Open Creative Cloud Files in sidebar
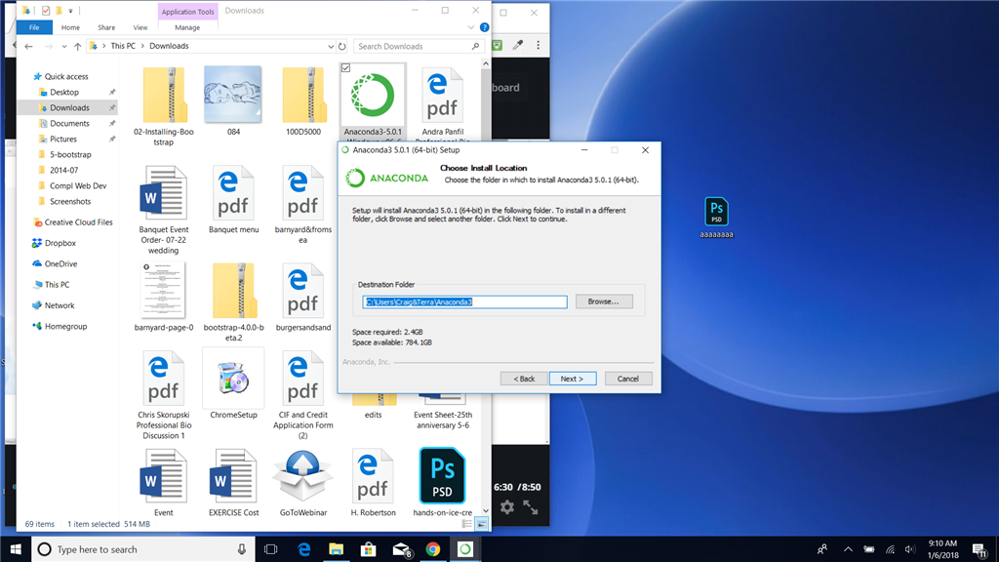 [x=78, y=222]
